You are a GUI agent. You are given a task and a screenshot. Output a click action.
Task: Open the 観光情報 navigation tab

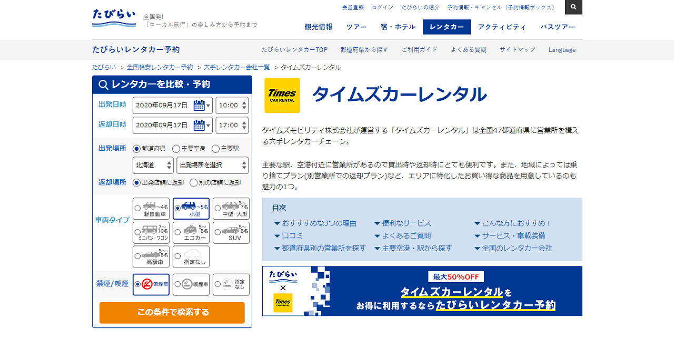(319, 27)
